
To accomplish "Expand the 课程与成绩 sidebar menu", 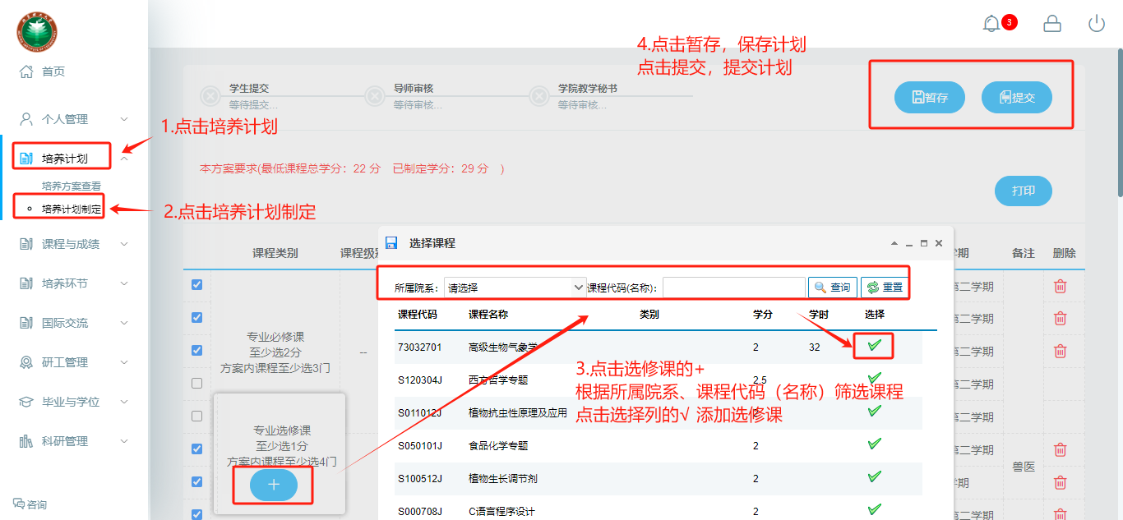I will click(74, 244).
